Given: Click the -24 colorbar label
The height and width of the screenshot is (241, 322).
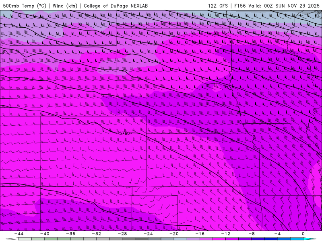Looking at the screenshot, I should point(148,234).
